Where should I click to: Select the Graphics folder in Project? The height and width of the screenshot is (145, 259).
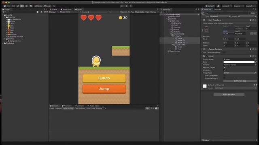click(11, 17)
